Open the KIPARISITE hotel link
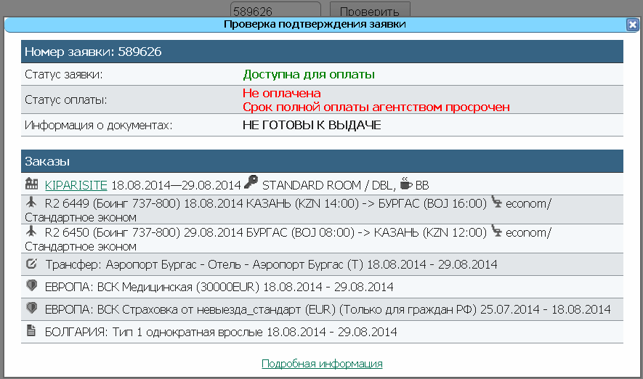Viewport: 643px width, 379px height. point(76,184)
